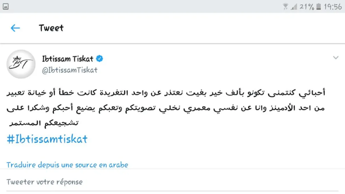
Task: Expand the tweet options chevron menu
Action: (336, 58)
